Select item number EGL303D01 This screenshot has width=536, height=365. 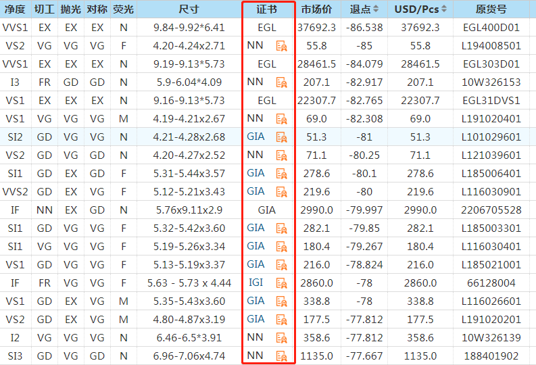pyautogui.click(x=491, y=64)
